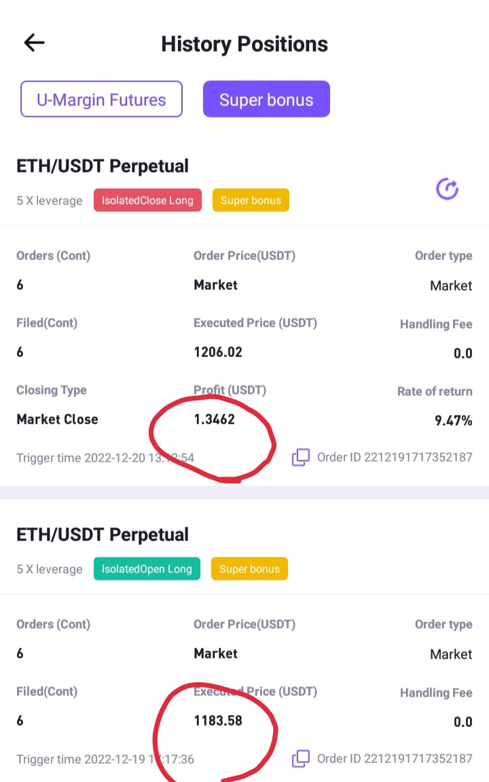Select the Super bonus tab
This screenshot has height=782, width=489.
(266, 99)
